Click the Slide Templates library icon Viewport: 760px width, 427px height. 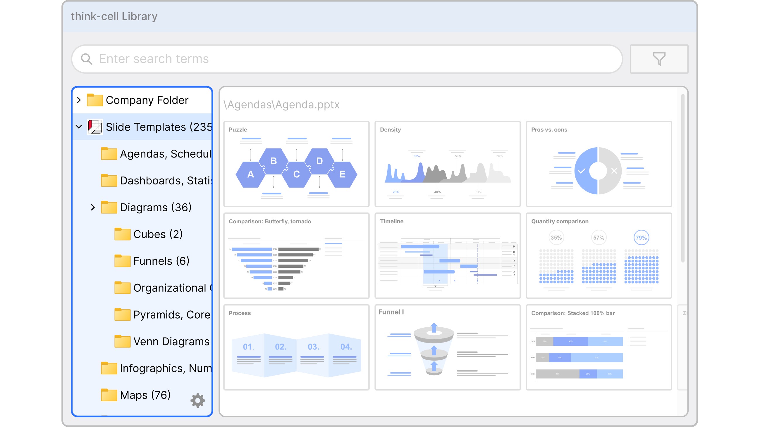95,127
